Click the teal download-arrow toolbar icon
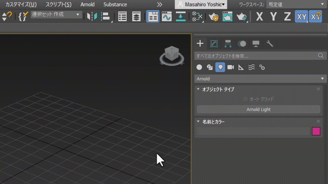 pos(181,16)
